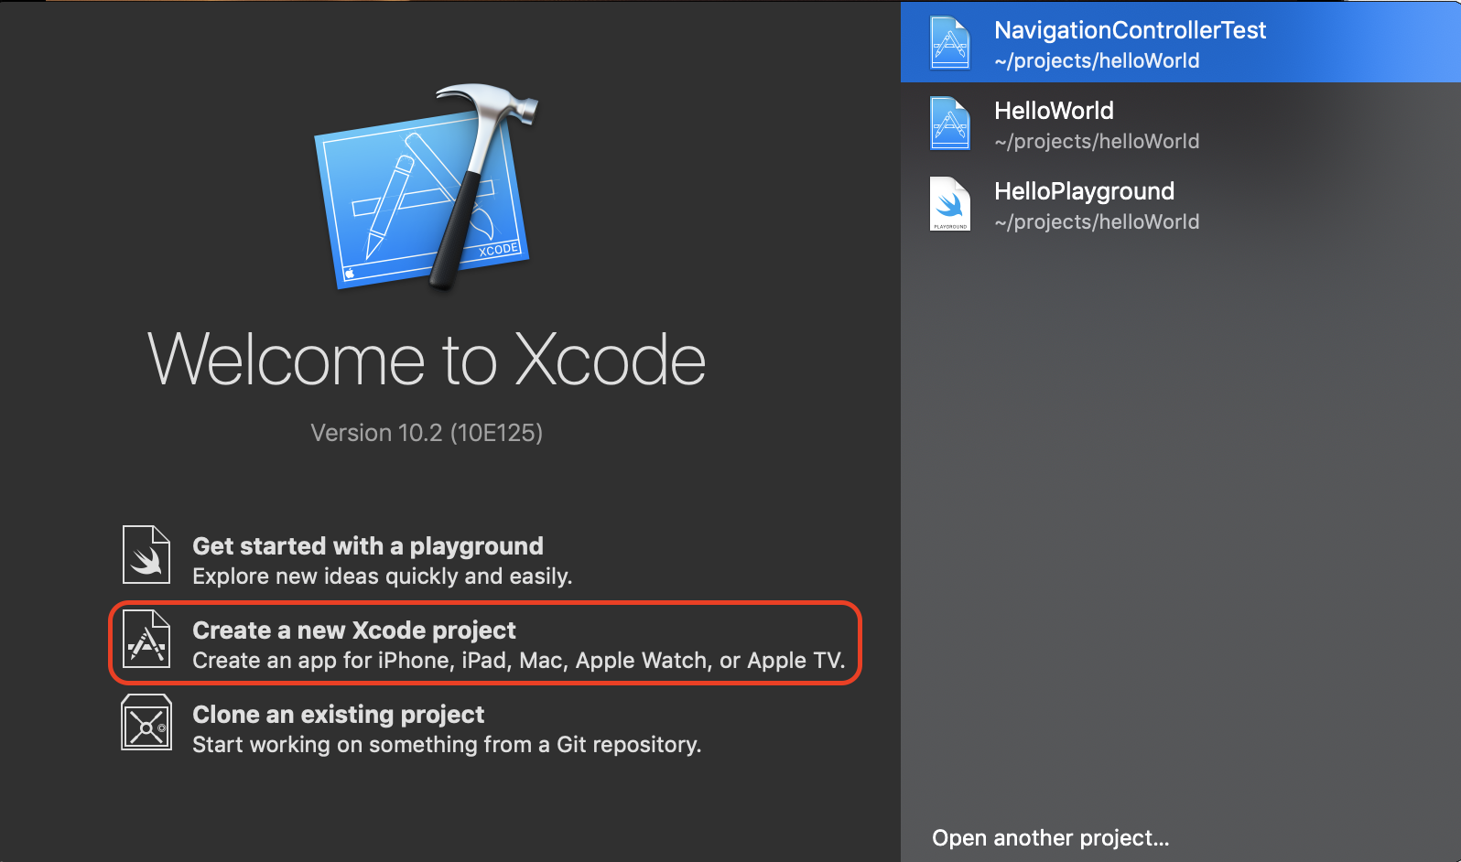
Task: Click the path under HelloWorld entry
Action: [x=1097, y=142]
